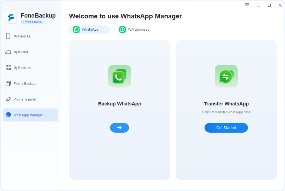Switch to the WA Business tab
This screenshot has width=285, height=191.
[x=134, y=30]
